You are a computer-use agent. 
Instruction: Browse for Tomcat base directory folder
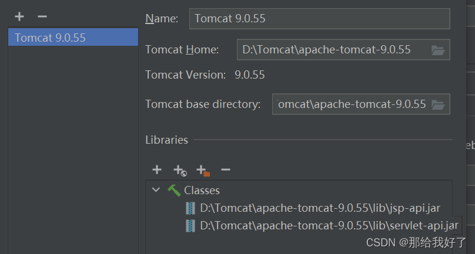click(x=438, y=104)
